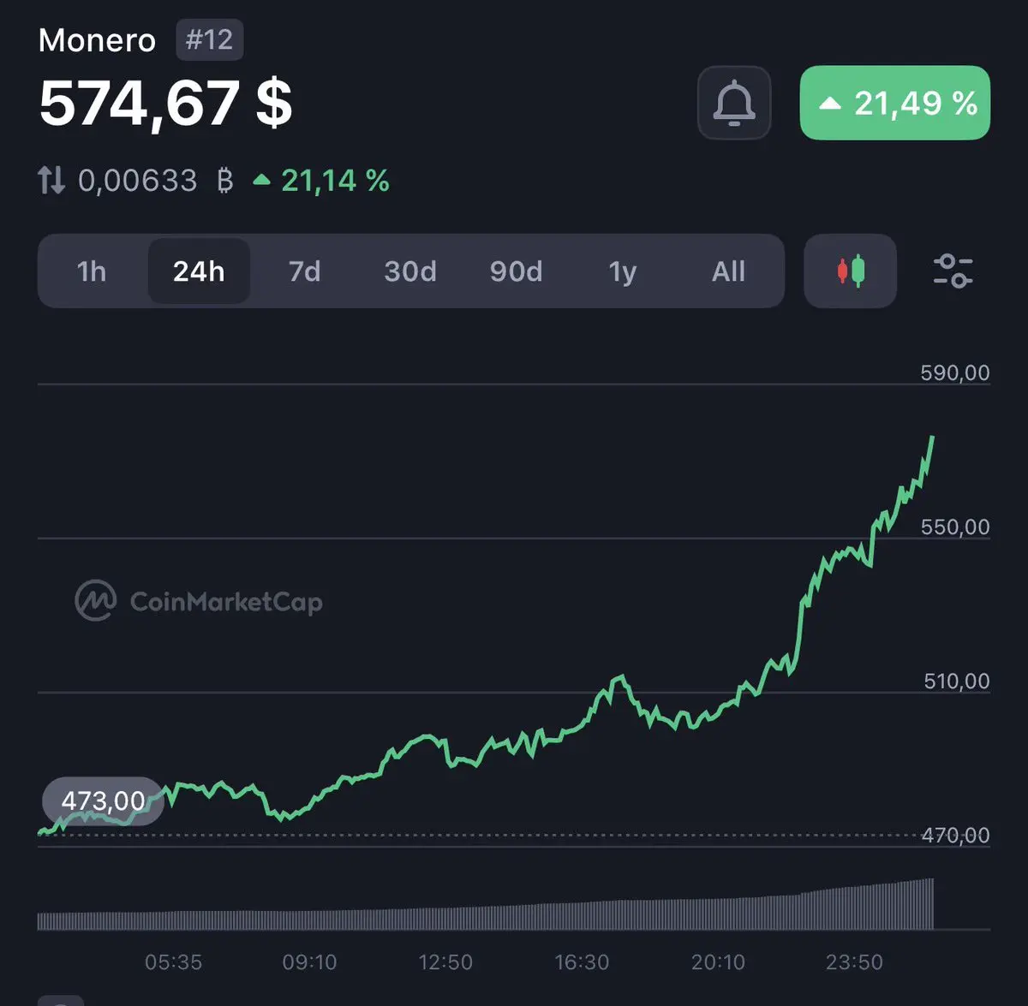Switch chart to 30d range
Screen dimensions: 1028x1006
pyautogui.click(x=410, y=271)
